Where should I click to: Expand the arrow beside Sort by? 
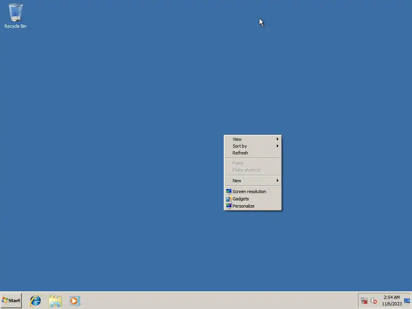[x=278, y=146]
